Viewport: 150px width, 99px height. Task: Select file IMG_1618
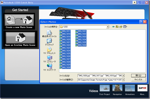coord(65,34)
